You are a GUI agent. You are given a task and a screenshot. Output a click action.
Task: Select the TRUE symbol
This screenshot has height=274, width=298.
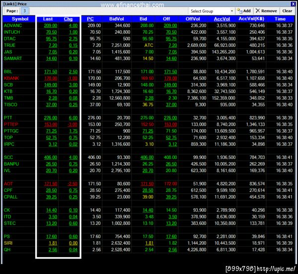click(x=9, y=45)
